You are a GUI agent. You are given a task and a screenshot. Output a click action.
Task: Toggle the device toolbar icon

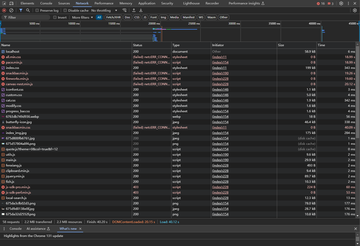[11, 3]
